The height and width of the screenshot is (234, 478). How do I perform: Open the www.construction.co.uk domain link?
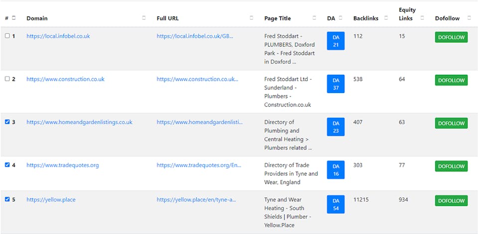pyautogui.click(x=65, y=79)
